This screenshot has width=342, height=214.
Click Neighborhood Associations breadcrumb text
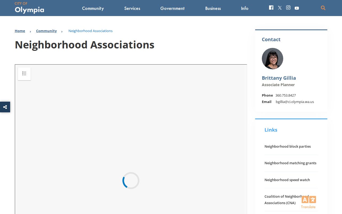[x=90, y=31]
